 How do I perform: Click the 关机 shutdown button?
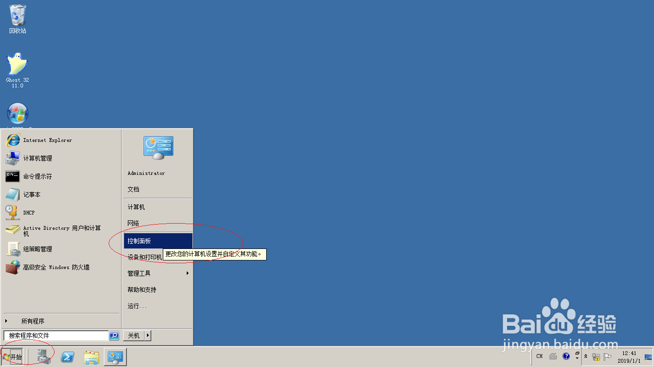click(x=134, y=335)
